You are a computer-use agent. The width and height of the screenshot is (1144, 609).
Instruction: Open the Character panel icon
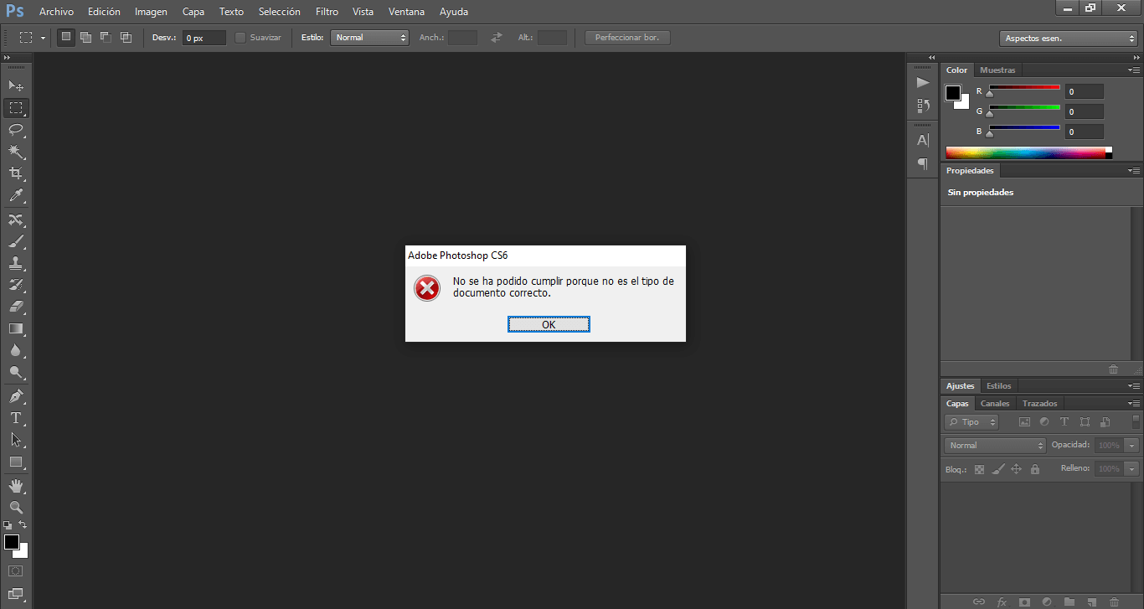[x=923, y=140]
